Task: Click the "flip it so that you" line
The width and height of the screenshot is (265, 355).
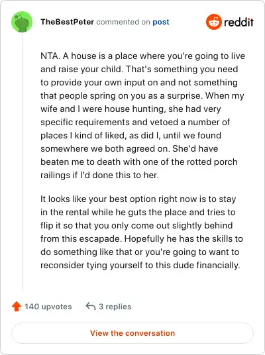Action: (x=136, y=225)
